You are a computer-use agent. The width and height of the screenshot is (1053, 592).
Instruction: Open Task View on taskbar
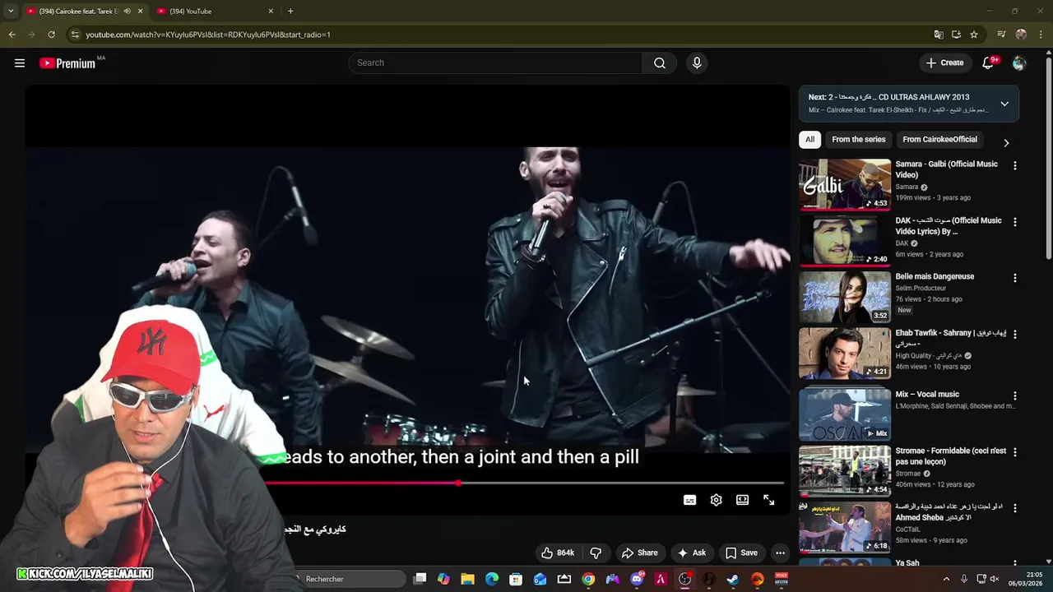420,579
